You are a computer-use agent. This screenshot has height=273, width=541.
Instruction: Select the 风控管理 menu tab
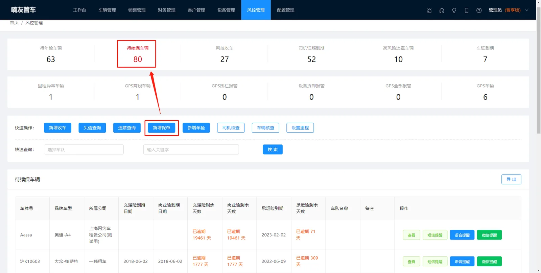pyautogui.click(x=256, y=10)
